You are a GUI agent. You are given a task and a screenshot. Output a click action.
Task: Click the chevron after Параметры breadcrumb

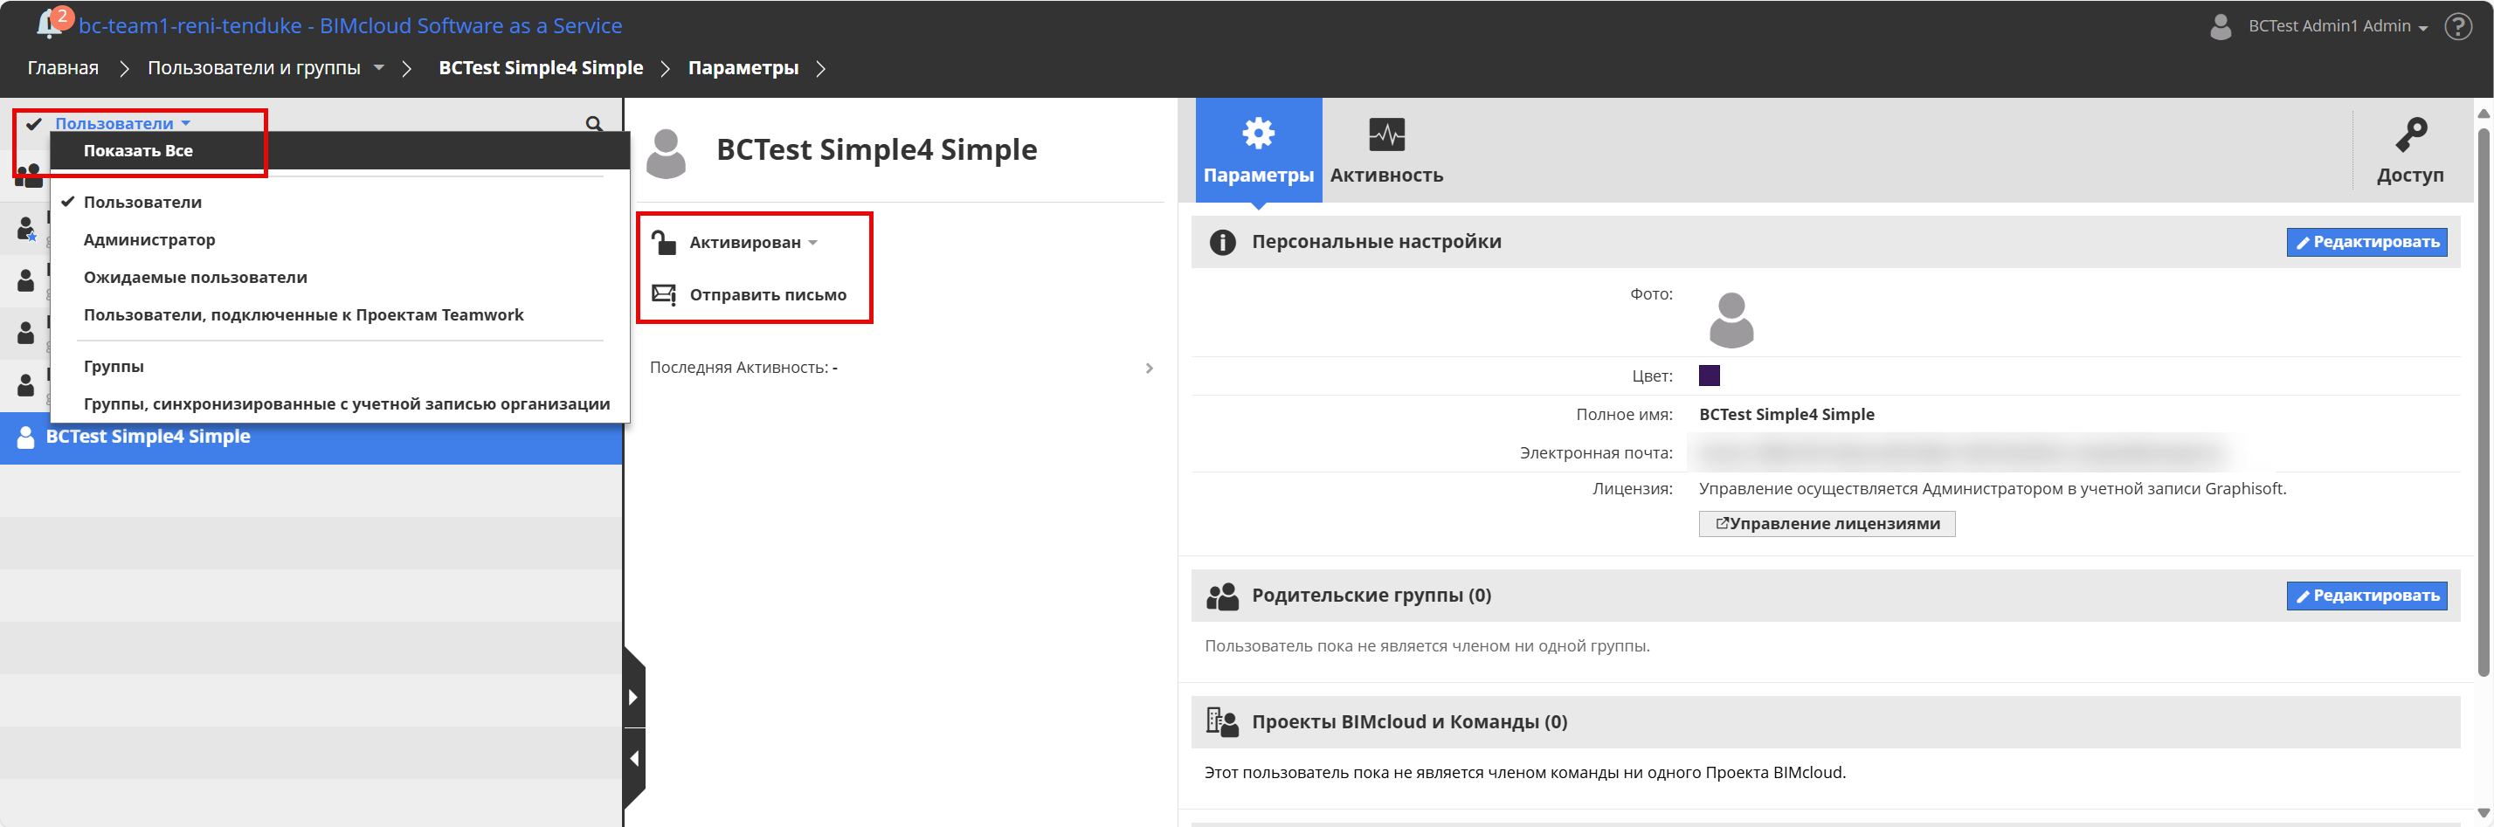click(821, 68)
